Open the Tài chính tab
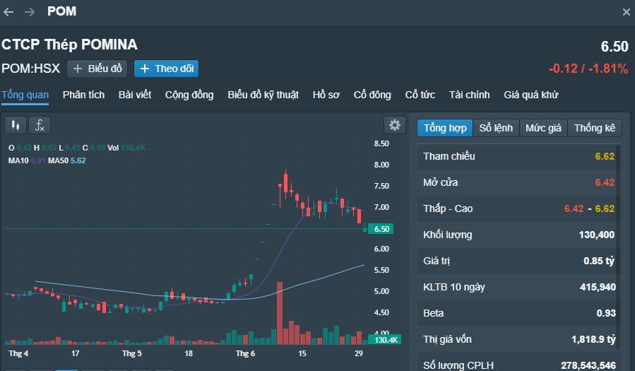Screen dimensions: 635x371 [470, 95]
